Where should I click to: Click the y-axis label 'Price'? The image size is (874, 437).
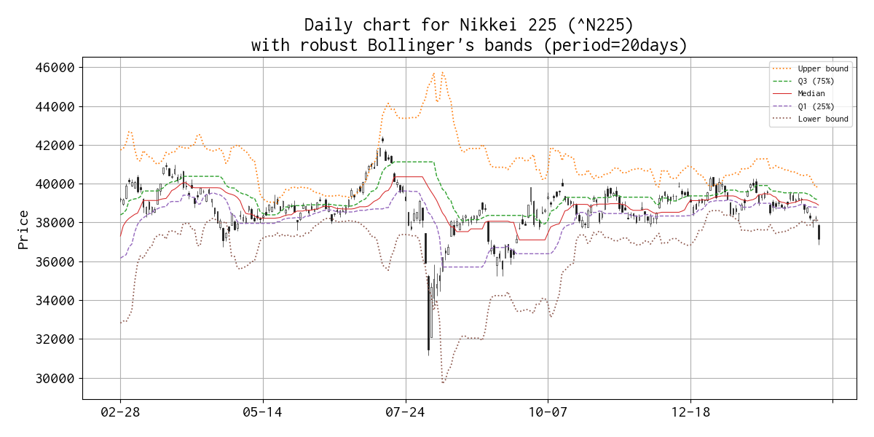23,229
